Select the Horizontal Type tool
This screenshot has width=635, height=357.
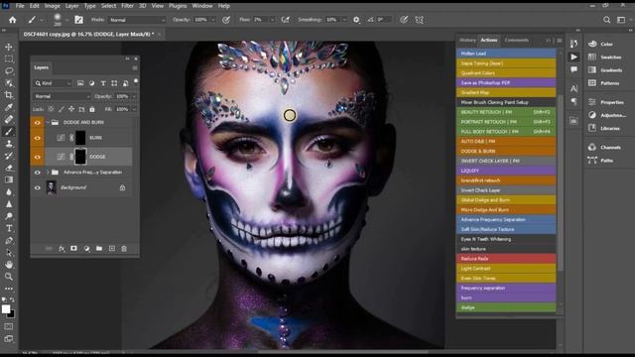(9, 228)
